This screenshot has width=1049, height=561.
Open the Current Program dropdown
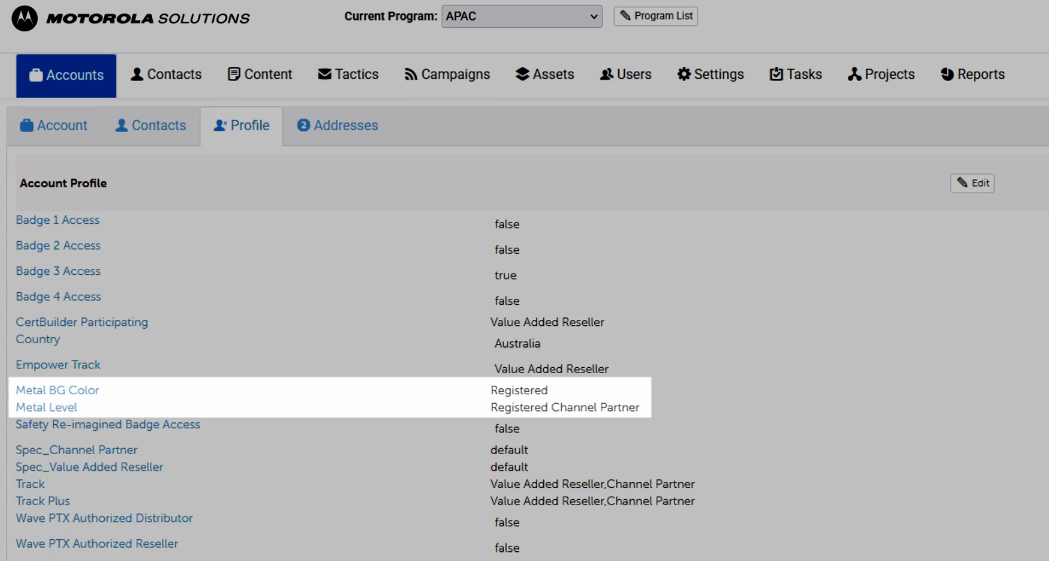pyautogui.click(x=521, y=17)
